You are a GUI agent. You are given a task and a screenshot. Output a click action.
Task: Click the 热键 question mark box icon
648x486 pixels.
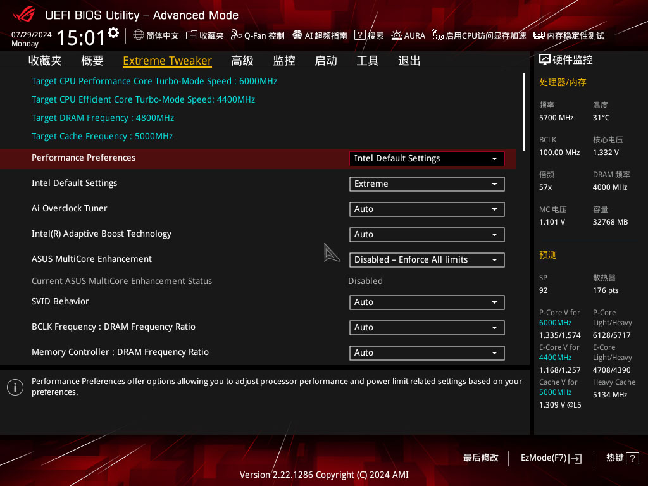click(632, 458)
